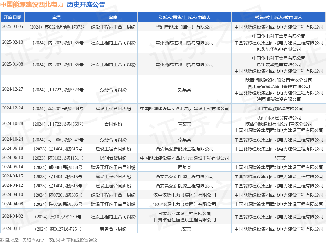The width and height of the screenshot is (326, 243).
Task: Click the 开庭日期 column header
Action: (x=12, y=17)
